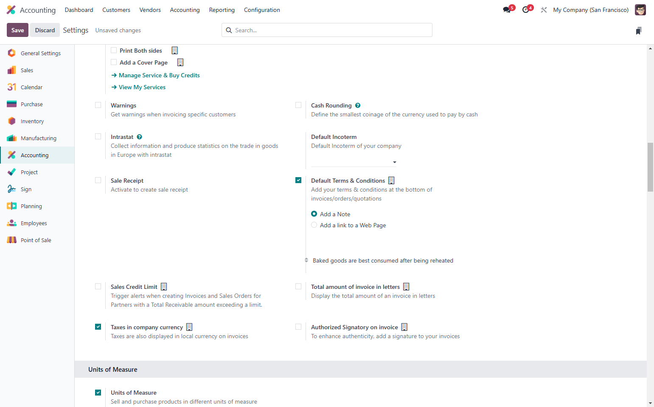Open the Configuration menu
The width and height of the screenshot is (654, 407).
[262, 10]
